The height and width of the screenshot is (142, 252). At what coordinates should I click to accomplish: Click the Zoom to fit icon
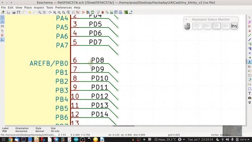(x=64, y=12)
